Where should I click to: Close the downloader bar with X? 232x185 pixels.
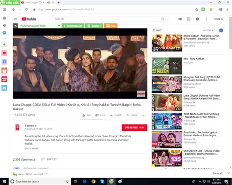tap(16, 26)
